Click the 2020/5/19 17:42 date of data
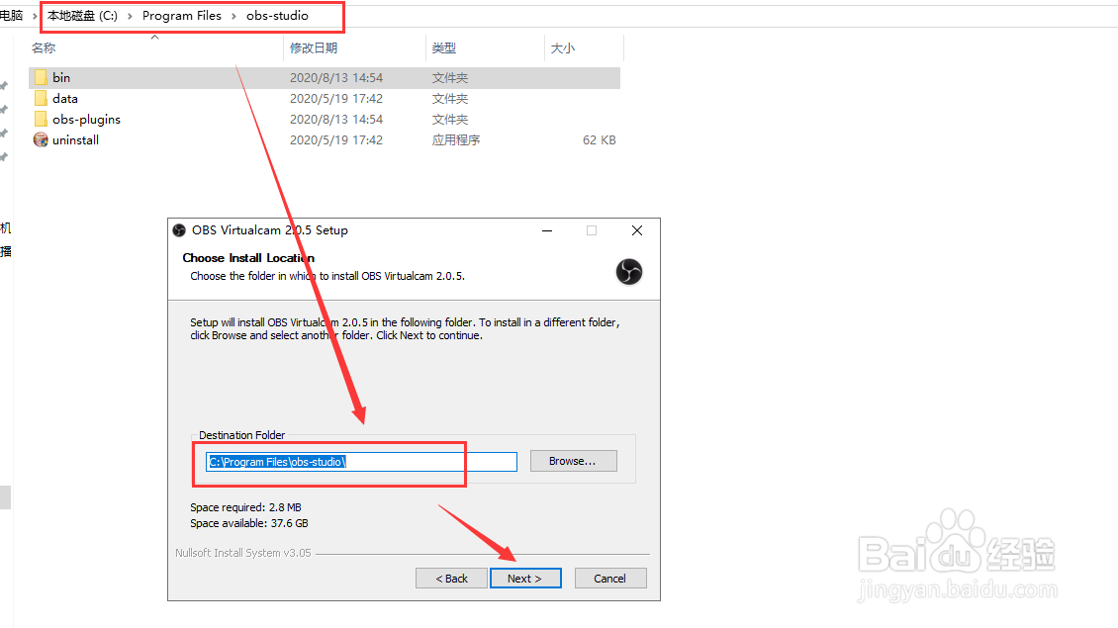 coord(335,98)
